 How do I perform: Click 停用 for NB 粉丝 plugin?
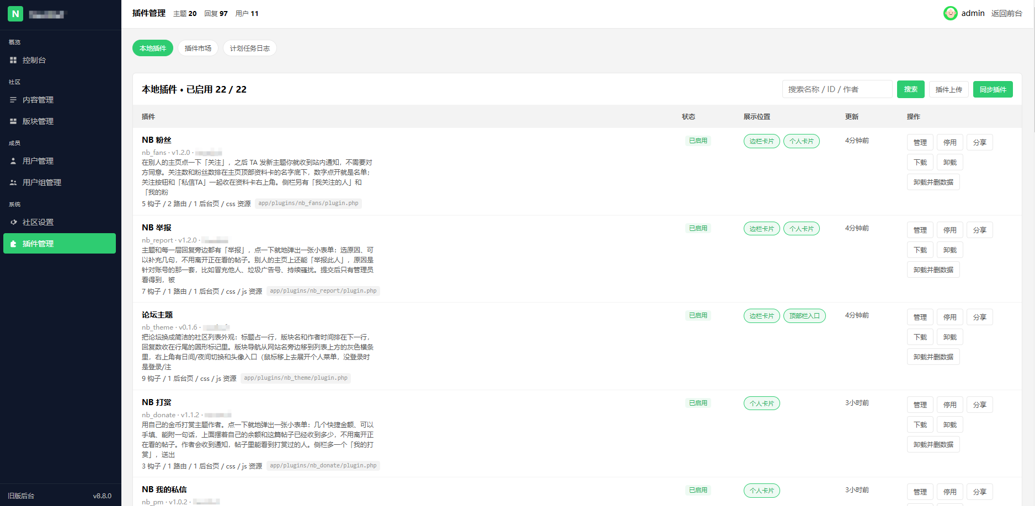(950, 142)
